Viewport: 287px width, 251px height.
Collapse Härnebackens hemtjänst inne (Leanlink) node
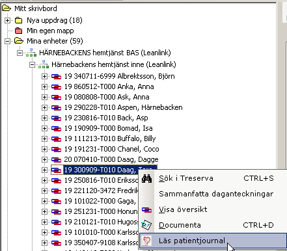coord(32,64)
